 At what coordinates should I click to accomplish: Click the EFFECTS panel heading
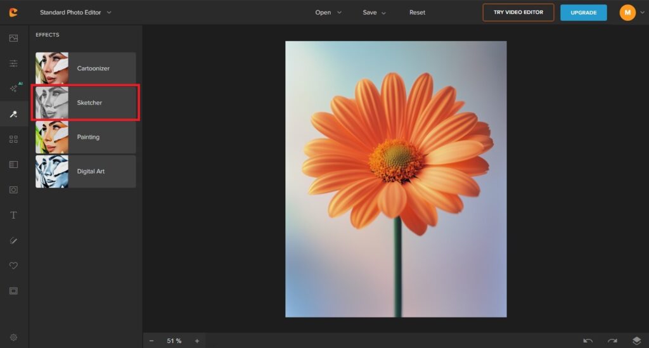pyautogui.click(x=47, y=35)
